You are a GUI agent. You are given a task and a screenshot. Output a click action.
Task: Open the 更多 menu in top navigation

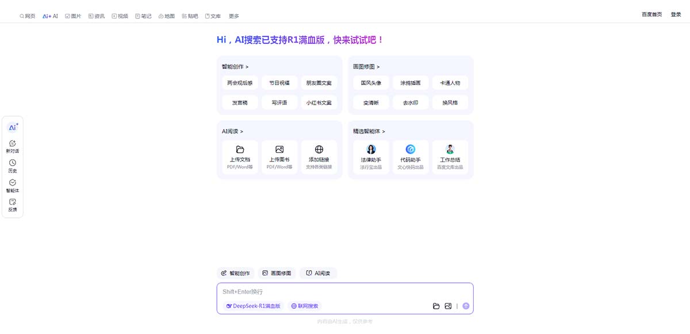233,16
